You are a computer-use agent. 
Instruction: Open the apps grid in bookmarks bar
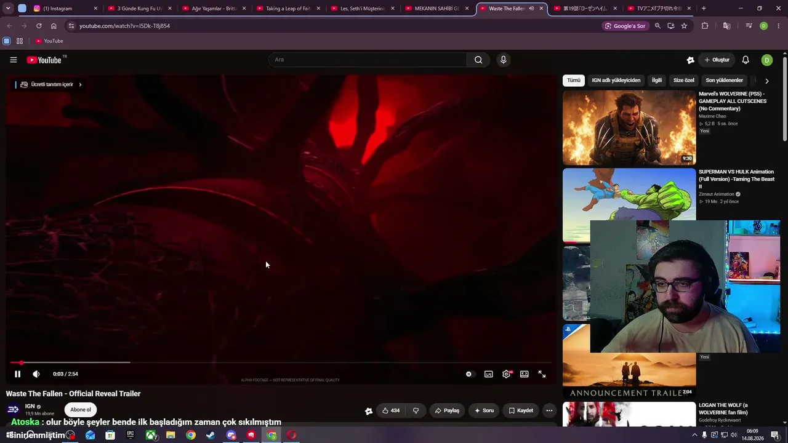point(20,41)
